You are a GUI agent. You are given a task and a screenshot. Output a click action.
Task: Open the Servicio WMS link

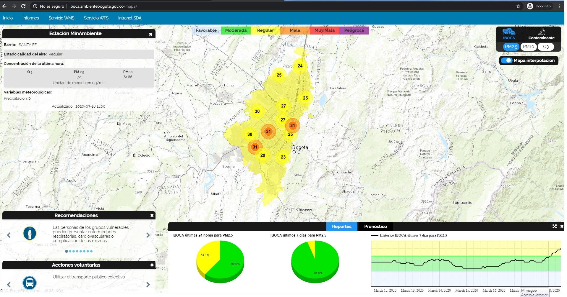click(x=61, y=18)
